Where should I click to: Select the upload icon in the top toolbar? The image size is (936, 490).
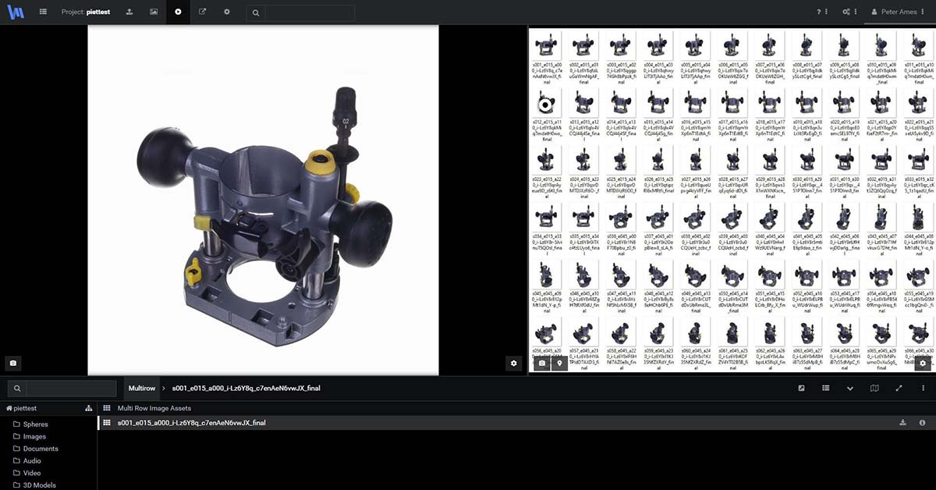pyautogui.click(x=129, y=12)
